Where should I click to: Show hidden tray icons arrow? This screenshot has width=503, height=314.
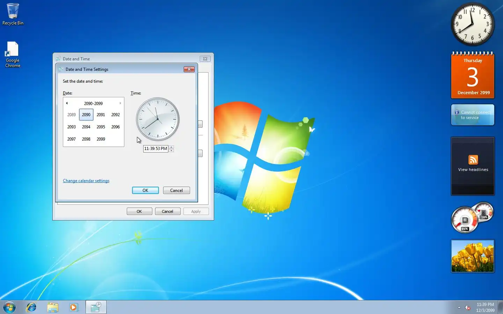click(459, 307)
